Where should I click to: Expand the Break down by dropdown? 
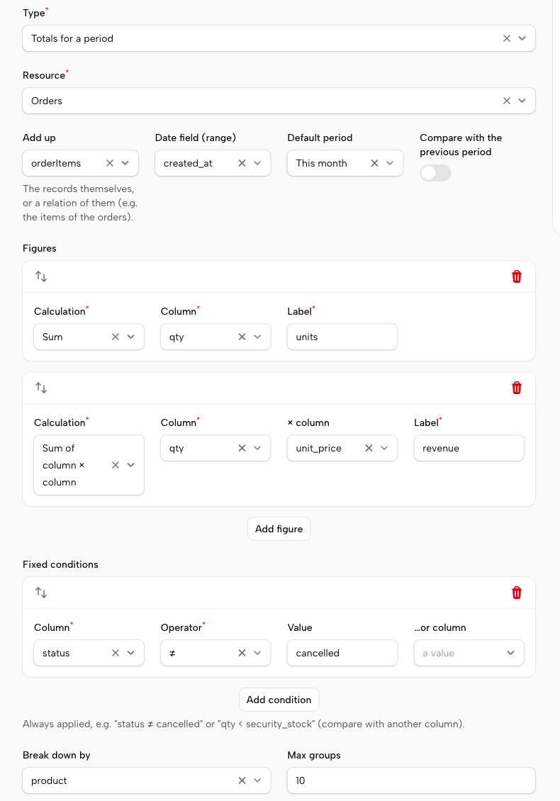tap(257, 780)
